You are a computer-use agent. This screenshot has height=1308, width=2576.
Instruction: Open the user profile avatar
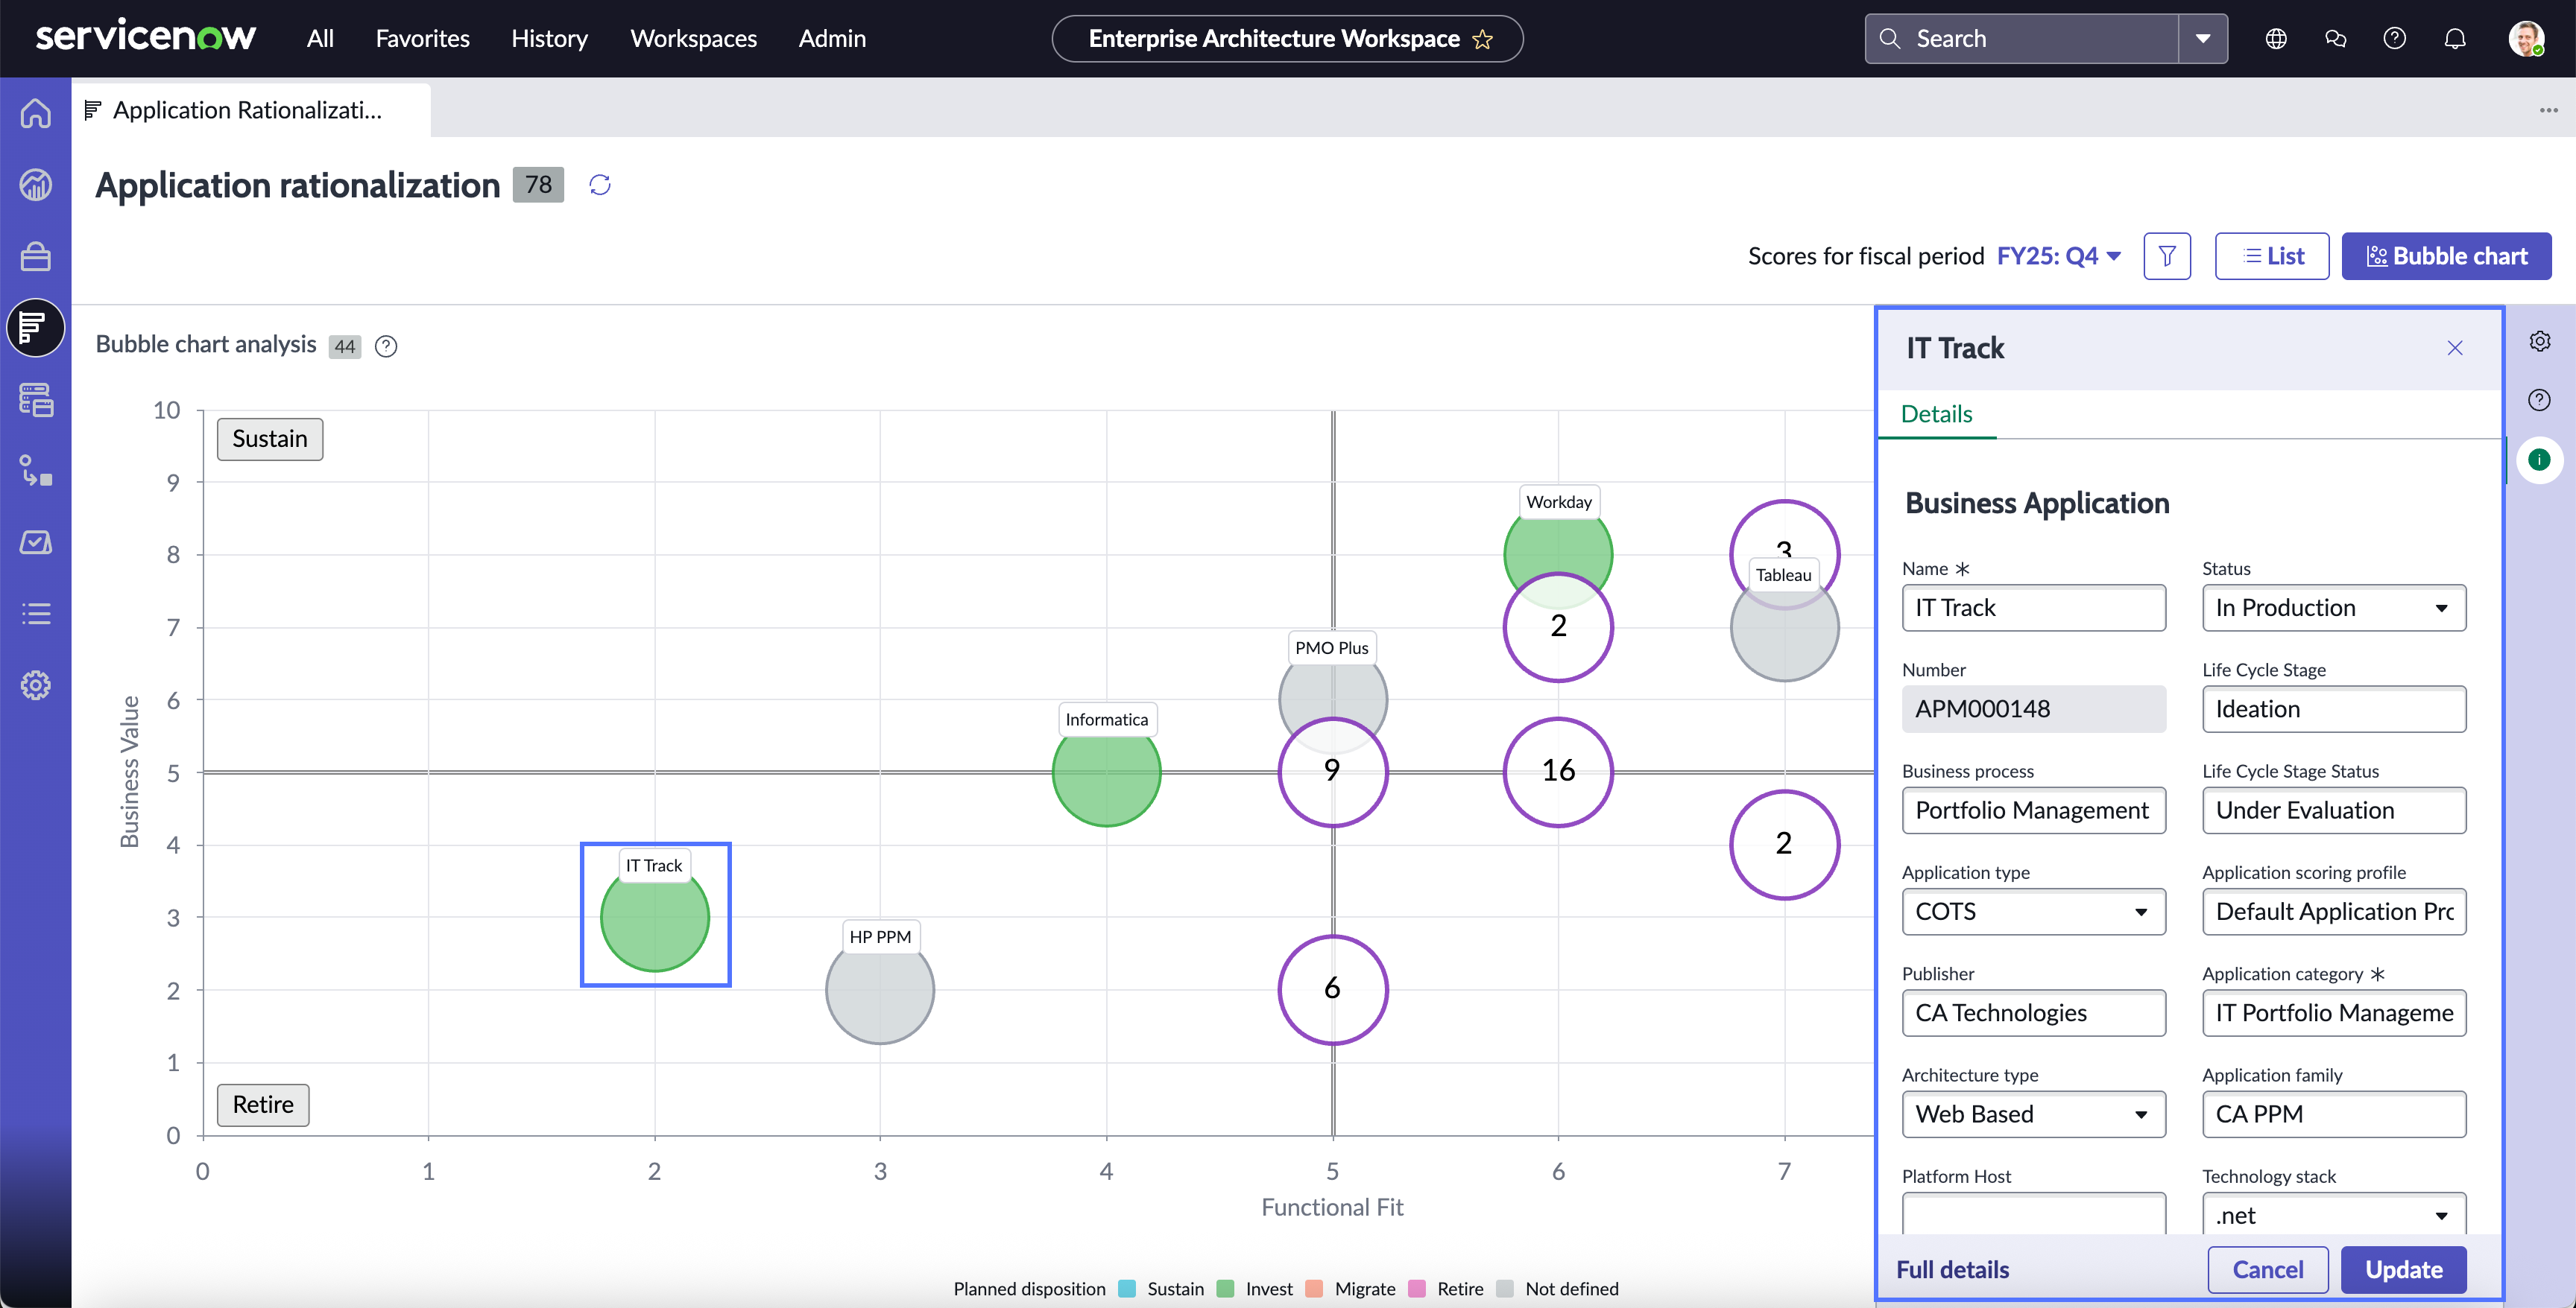(x=2526, y=39)
